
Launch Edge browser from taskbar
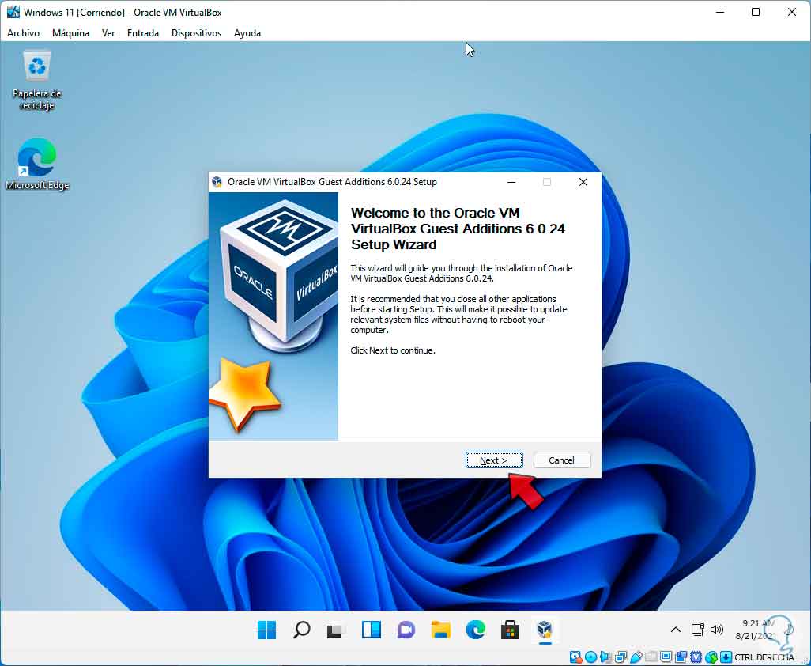[475, 630]
